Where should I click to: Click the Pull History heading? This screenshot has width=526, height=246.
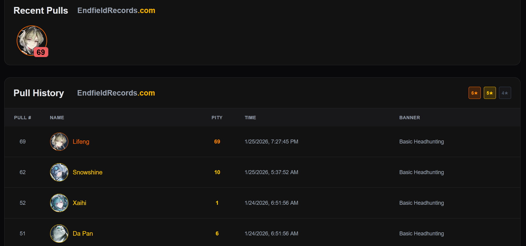click(x=39, y=93)
